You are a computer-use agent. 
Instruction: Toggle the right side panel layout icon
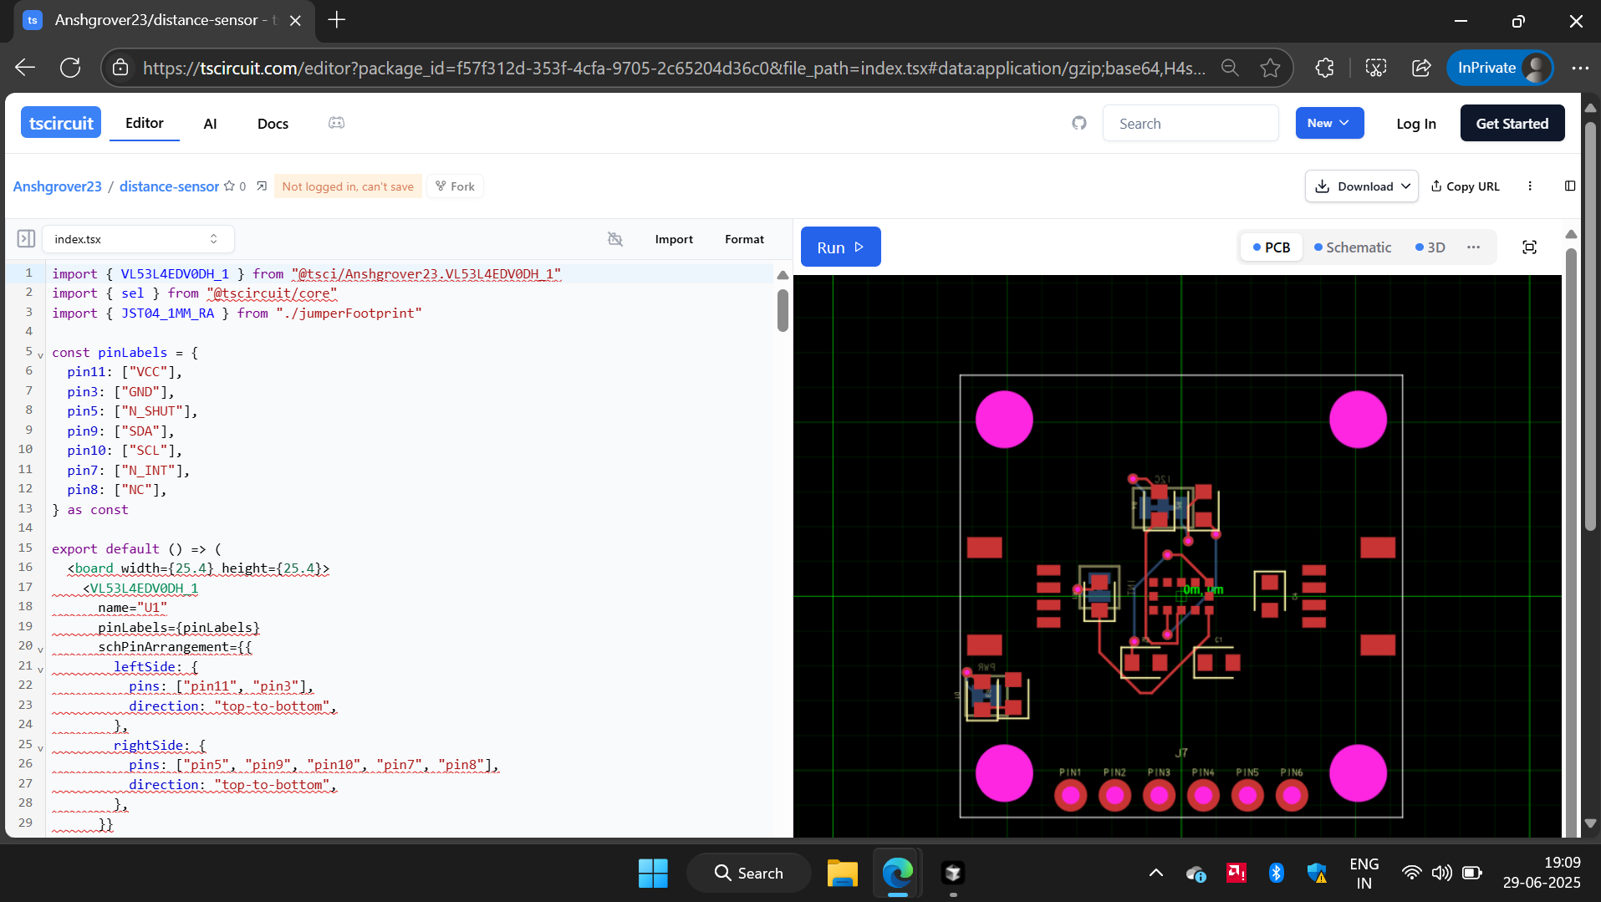1570,186
